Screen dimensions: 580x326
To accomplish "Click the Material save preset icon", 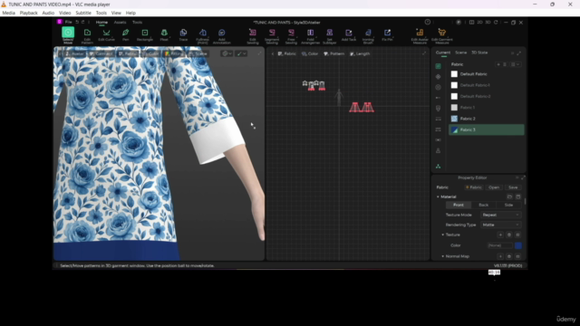I will pyautogui.click(x=517, y=197).
